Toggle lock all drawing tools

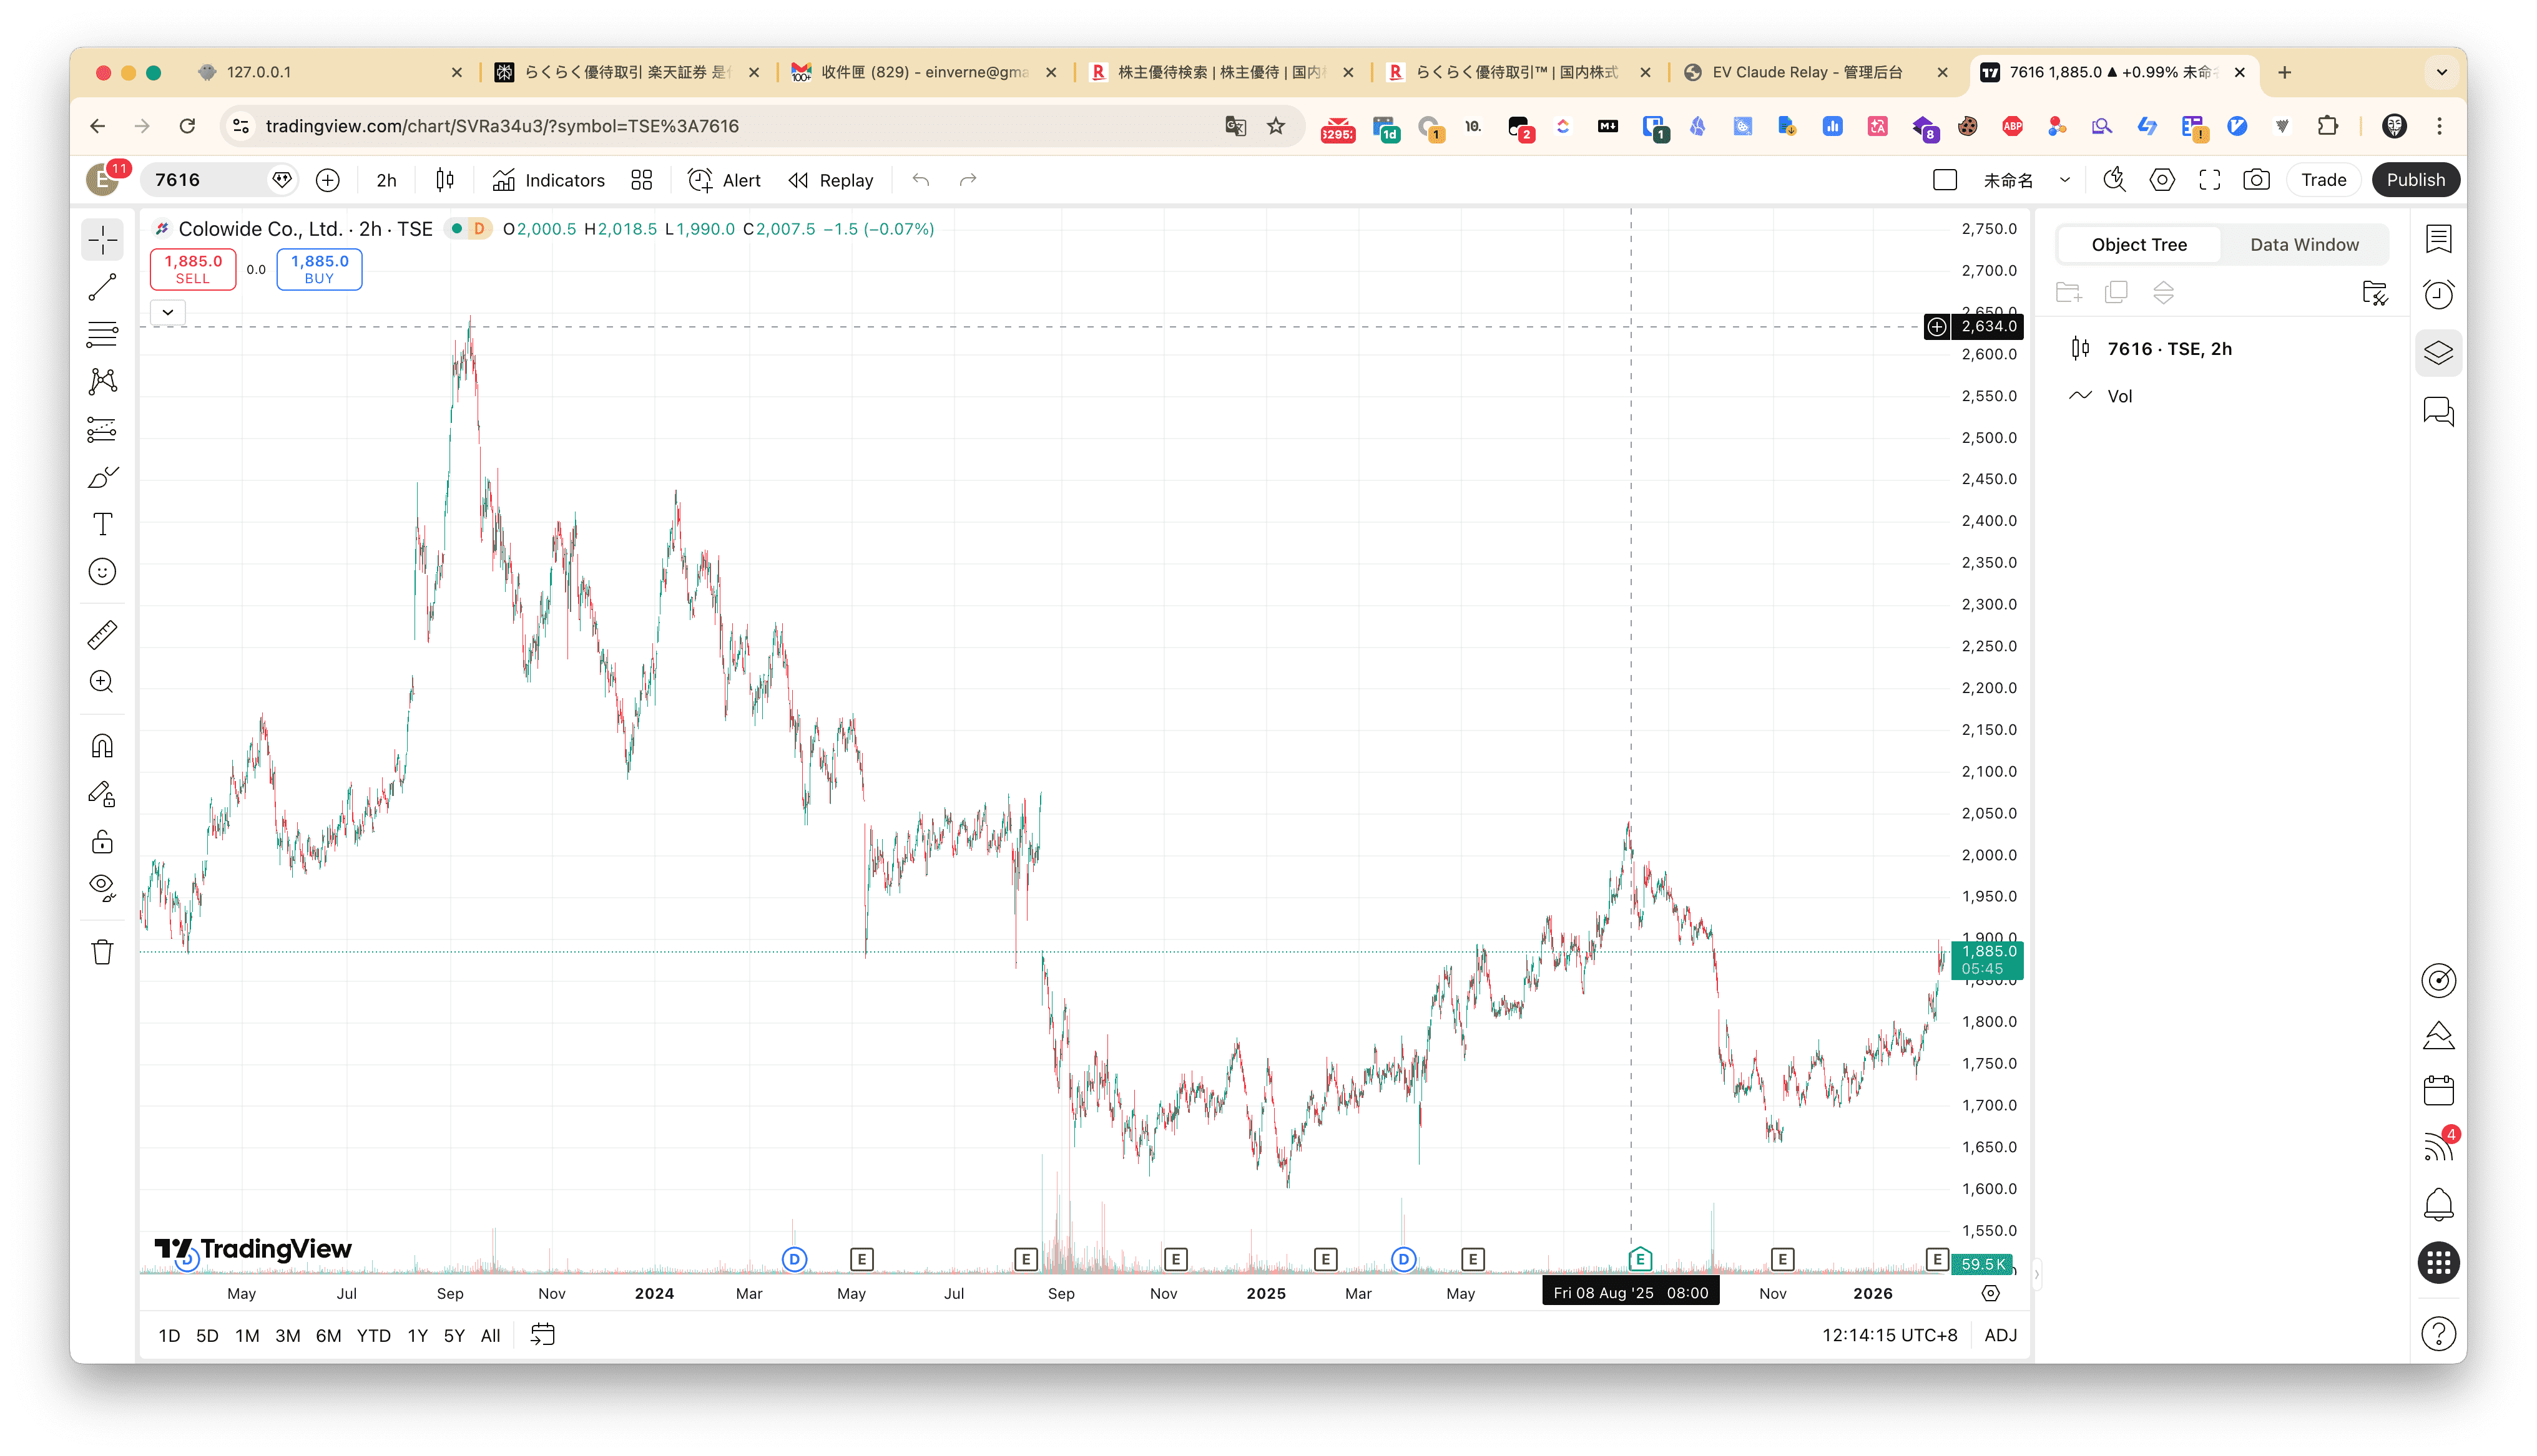pos(102,842)
